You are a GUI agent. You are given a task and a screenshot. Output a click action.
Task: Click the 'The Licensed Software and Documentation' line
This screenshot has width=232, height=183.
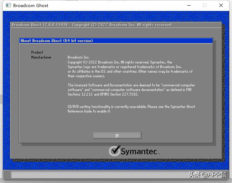point(131,85)
